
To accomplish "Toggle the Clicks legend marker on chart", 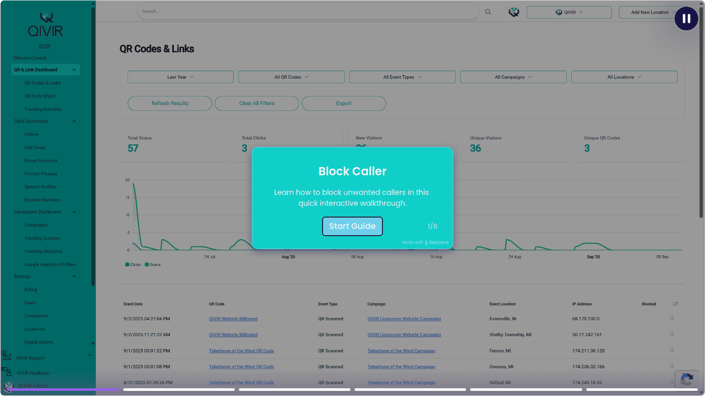I will click(x=127, y=265).
